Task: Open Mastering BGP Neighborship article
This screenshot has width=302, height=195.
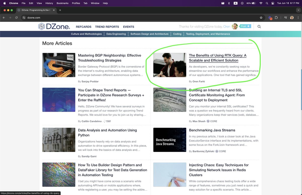Action: pos(109,58)
